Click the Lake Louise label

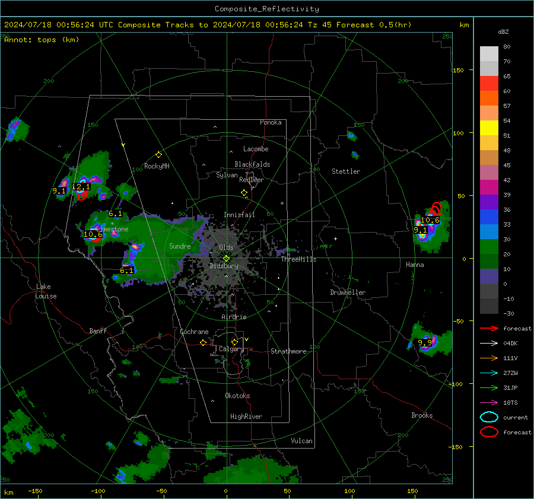click(x=46, y=291)
